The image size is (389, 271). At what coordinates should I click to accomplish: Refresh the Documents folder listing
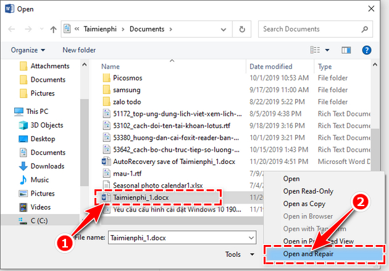242,29
